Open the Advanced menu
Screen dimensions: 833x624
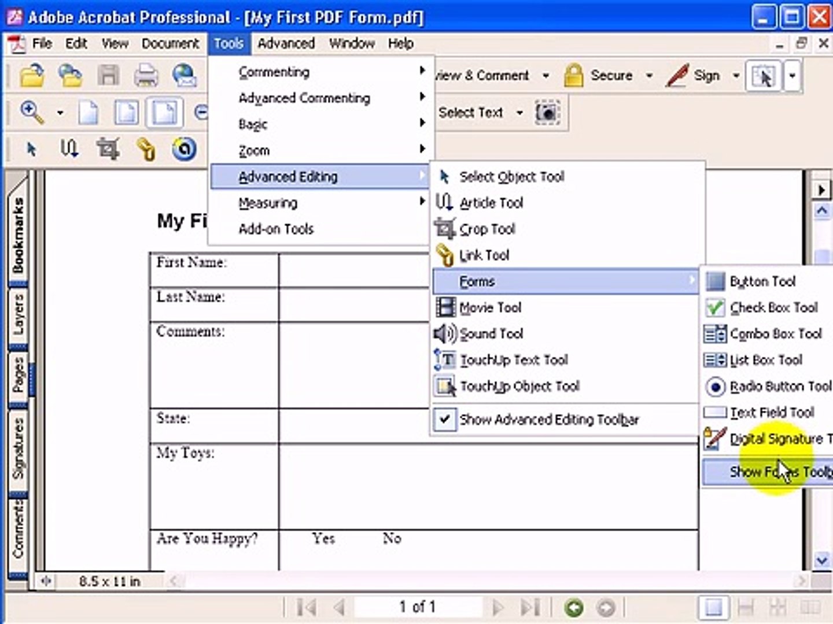tap(286, 43)
